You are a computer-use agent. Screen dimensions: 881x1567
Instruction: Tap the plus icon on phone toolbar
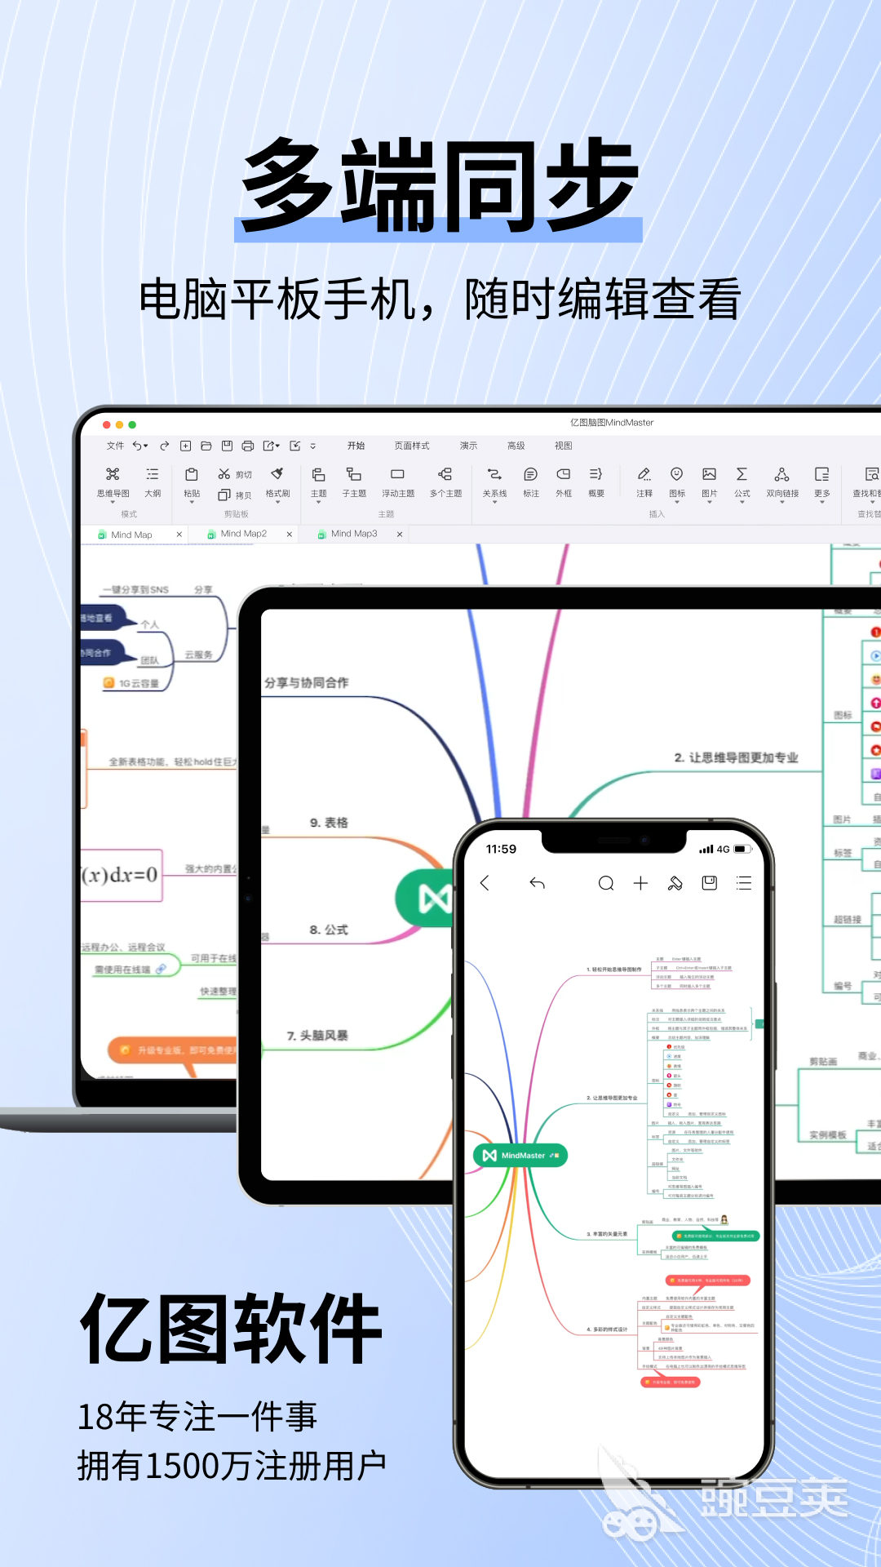640,883
